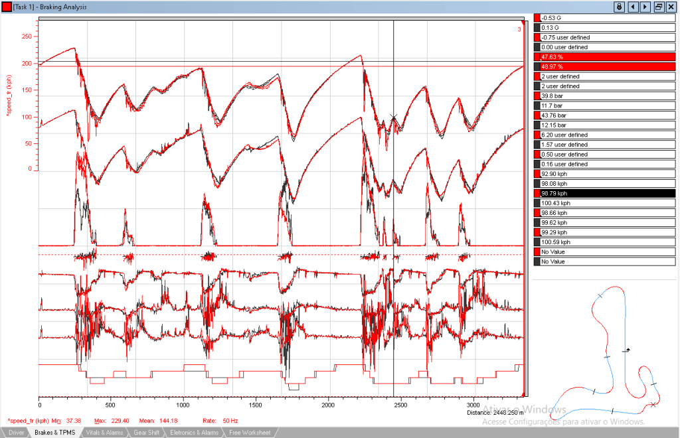This screenshot has width=680, height=438.
Task: Switch to the Driver tab
Action: click(16, 433)
